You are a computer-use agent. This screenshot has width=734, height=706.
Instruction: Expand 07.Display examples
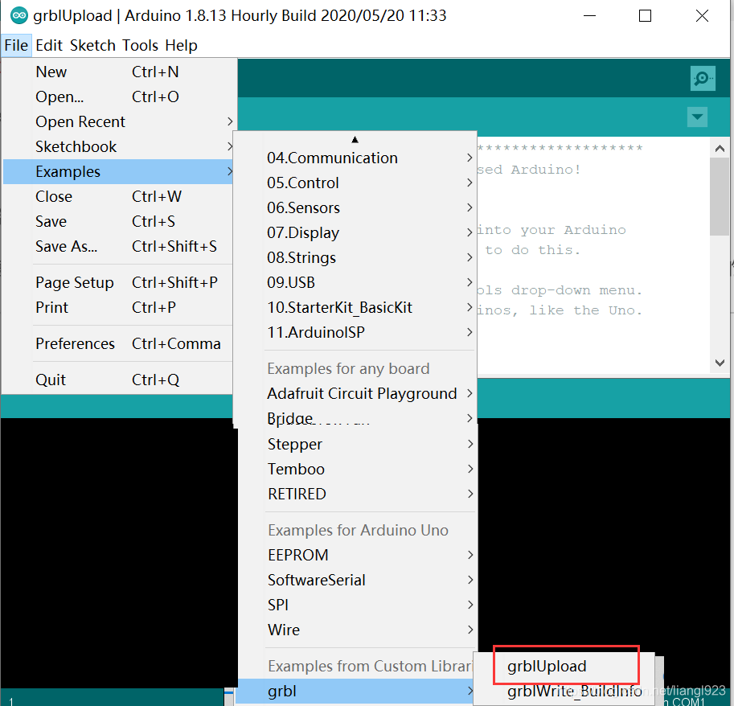point(356,232)
